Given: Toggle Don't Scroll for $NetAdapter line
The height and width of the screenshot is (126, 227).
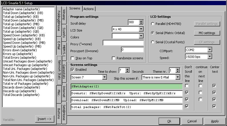Looking at the screenshot, I should pyautogui.click(x=187, y=86).
